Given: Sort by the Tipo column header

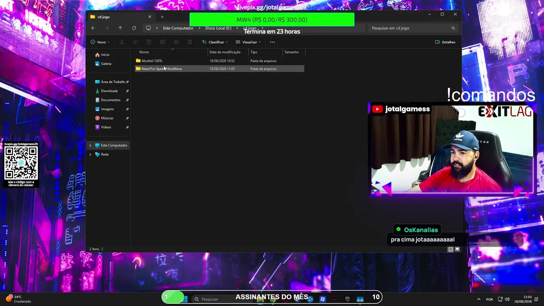Looking at the screenshot, I should pos(266,52).
